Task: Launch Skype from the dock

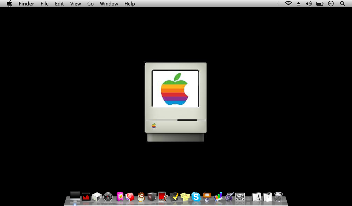Action: pyautogui.click(x=196, y=197)
